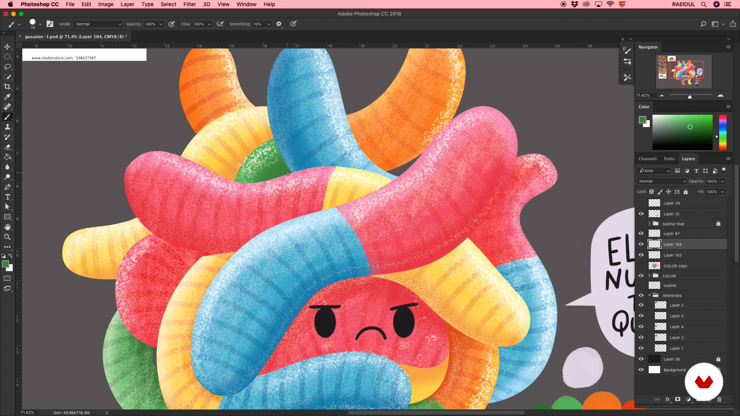Select the Rectangle shape tool
Image resolution: width=740 pixels, height=416 pixels.
point(7,217)
